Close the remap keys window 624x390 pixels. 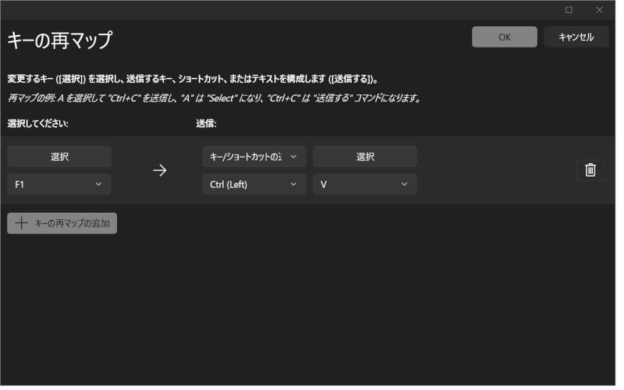(599, 10)
